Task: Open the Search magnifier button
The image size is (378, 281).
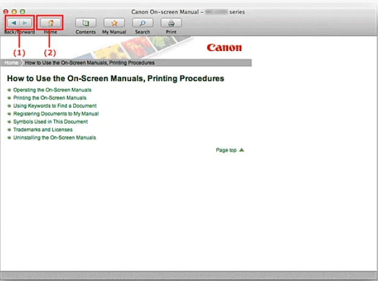Action: (x=143, y=23)
